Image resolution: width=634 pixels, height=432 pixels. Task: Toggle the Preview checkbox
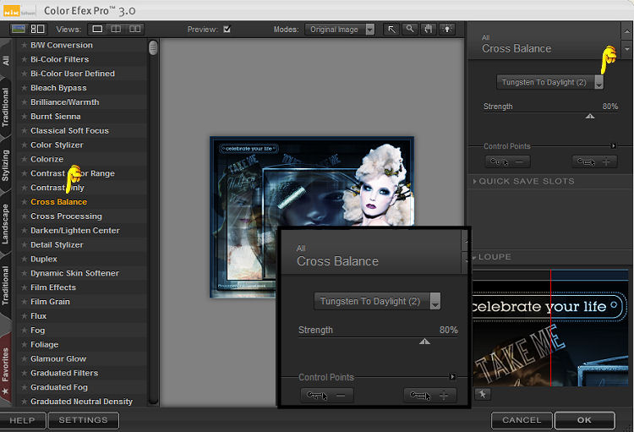point(227,29)
